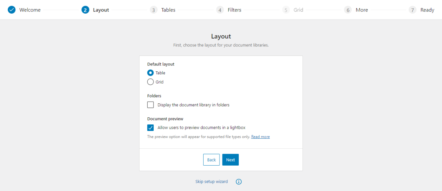Select the Table layout radio button
The image size is (442, 191).
click(150, 73)
